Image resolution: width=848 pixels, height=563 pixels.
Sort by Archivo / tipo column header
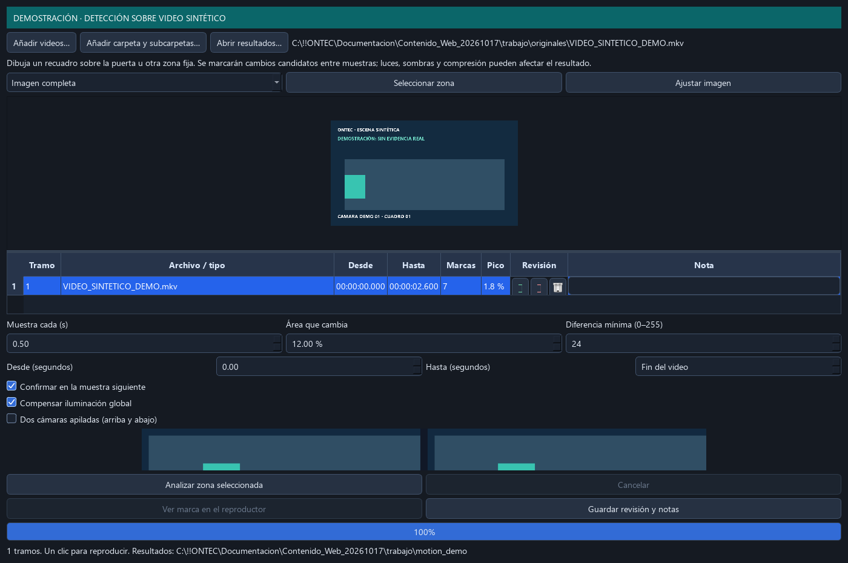[197, 265]
